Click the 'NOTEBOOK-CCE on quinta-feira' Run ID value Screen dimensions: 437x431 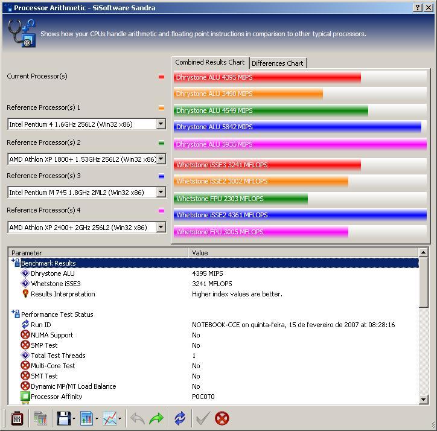click(x=293, y=325)
